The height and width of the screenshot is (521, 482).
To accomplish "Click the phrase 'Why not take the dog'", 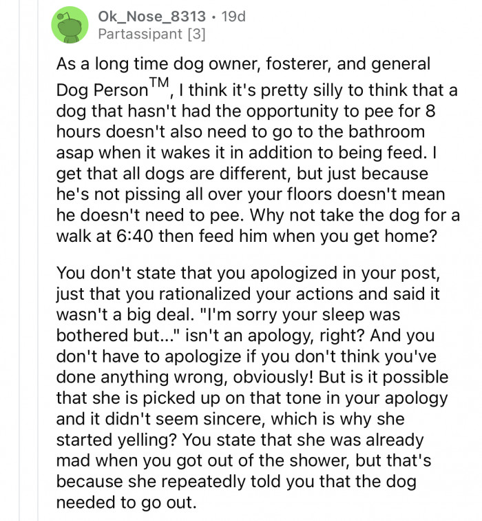I will pos(335,215).
